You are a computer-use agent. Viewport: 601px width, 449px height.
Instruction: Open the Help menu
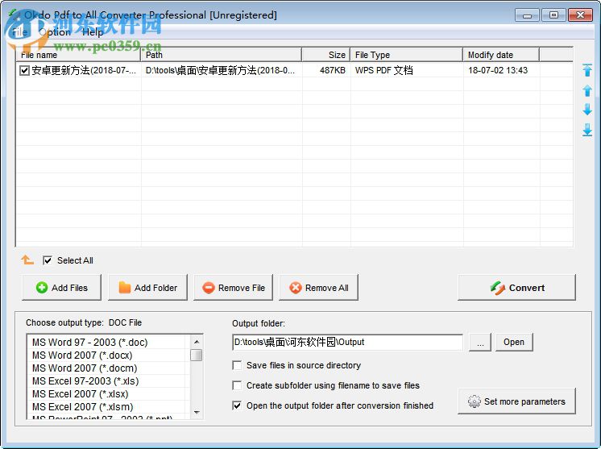pyautogui.click(x=93, y=32)
